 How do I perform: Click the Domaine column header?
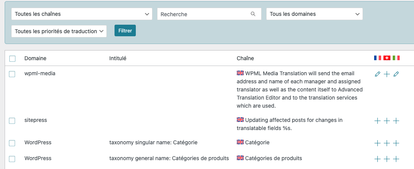click(x=35, y=58)
